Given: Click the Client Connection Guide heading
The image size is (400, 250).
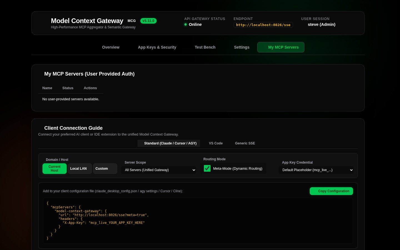Looking at the screenshot, I should point(73,128).
